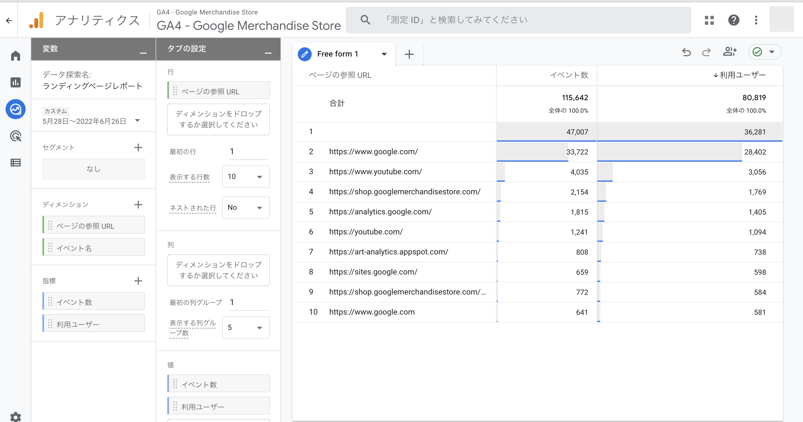Open 表示する行数 dropdown showing 10
This screenshot has width=803, height=422.
click(246, 176)
